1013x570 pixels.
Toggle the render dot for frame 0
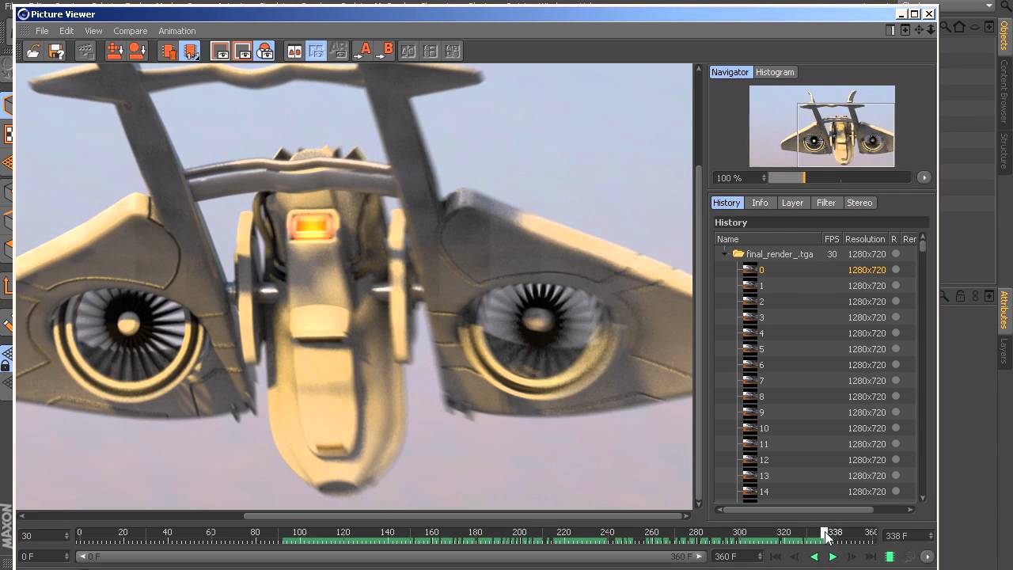point(896,270)
